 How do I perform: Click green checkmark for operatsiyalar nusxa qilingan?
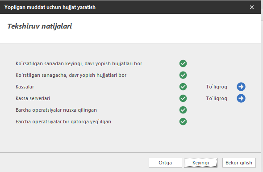click(x=183, y=110)
